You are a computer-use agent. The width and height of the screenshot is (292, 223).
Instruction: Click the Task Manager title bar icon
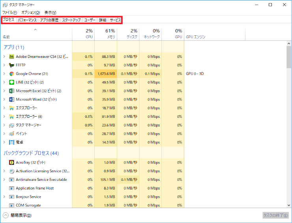tap(5, 5)
